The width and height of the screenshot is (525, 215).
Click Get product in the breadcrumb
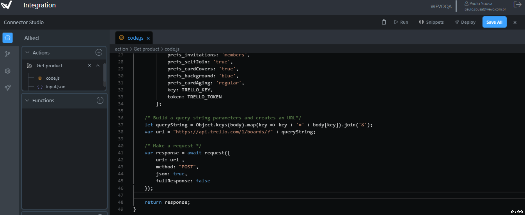tap(146, 49)
